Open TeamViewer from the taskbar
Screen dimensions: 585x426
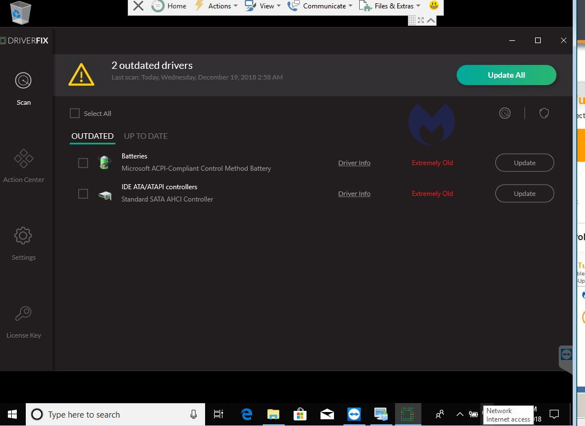pos(354,414)
